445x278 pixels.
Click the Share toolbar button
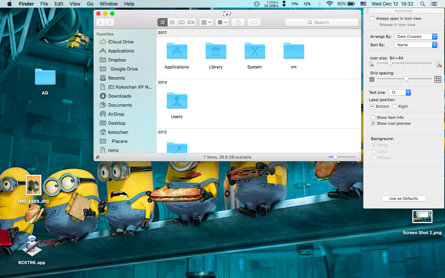click(x=238, y=22)
